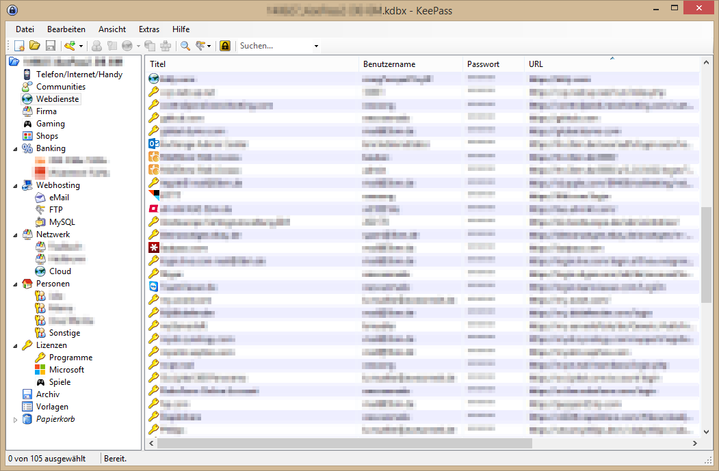Open the Extras menu
The height and width of the screenshot is (471, 719).
coord(149,29)
